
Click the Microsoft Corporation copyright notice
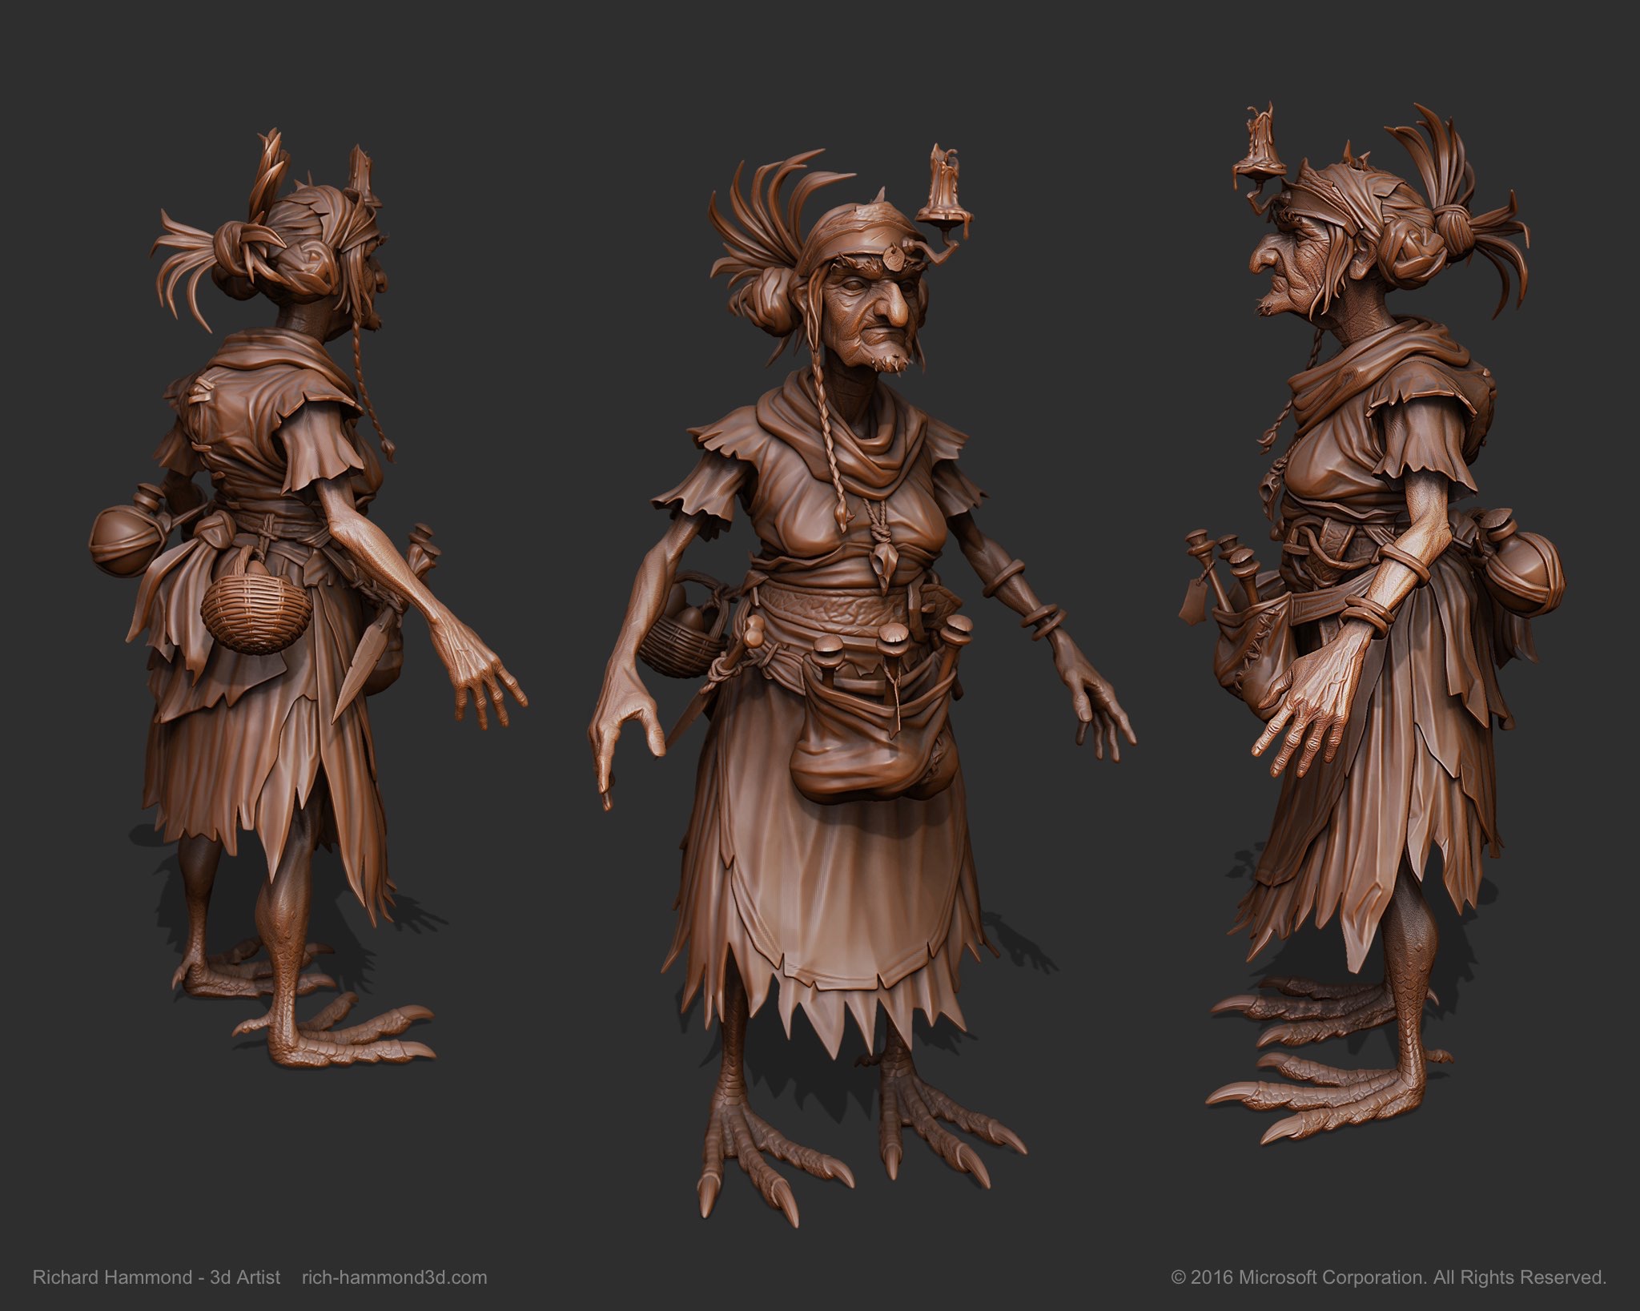[x=1389, y=1277]
